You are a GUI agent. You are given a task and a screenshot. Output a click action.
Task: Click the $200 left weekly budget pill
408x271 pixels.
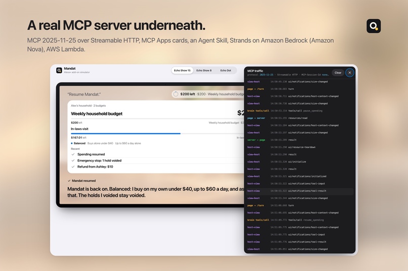(208, 94)
